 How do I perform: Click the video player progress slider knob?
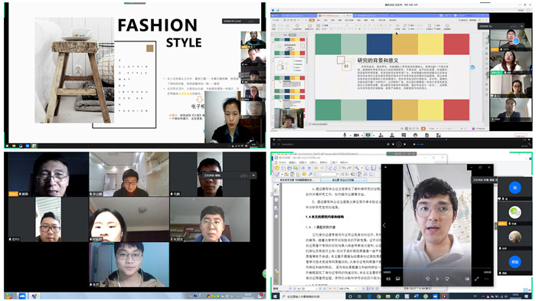427,268
